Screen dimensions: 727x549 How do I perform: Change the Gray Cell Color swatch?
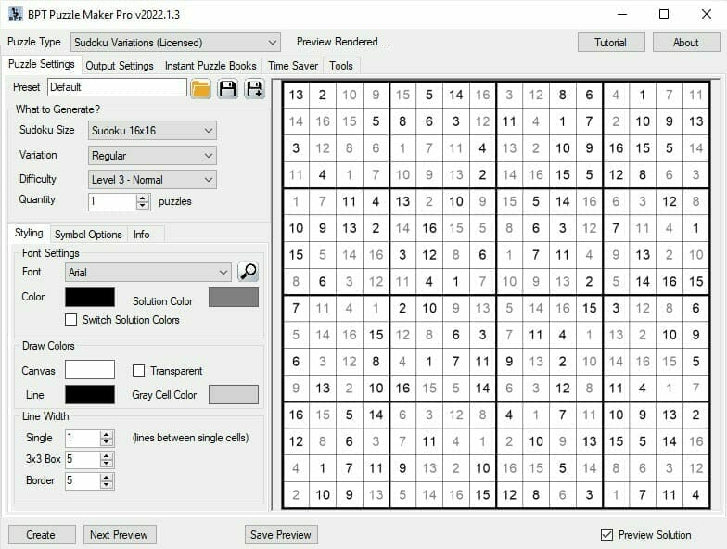pyautogui.click(x=234, y=395)
